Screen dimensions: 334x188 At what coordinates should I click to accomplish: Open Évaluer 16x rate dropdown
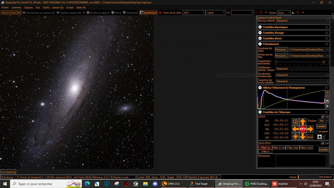[x=323, y=121]
